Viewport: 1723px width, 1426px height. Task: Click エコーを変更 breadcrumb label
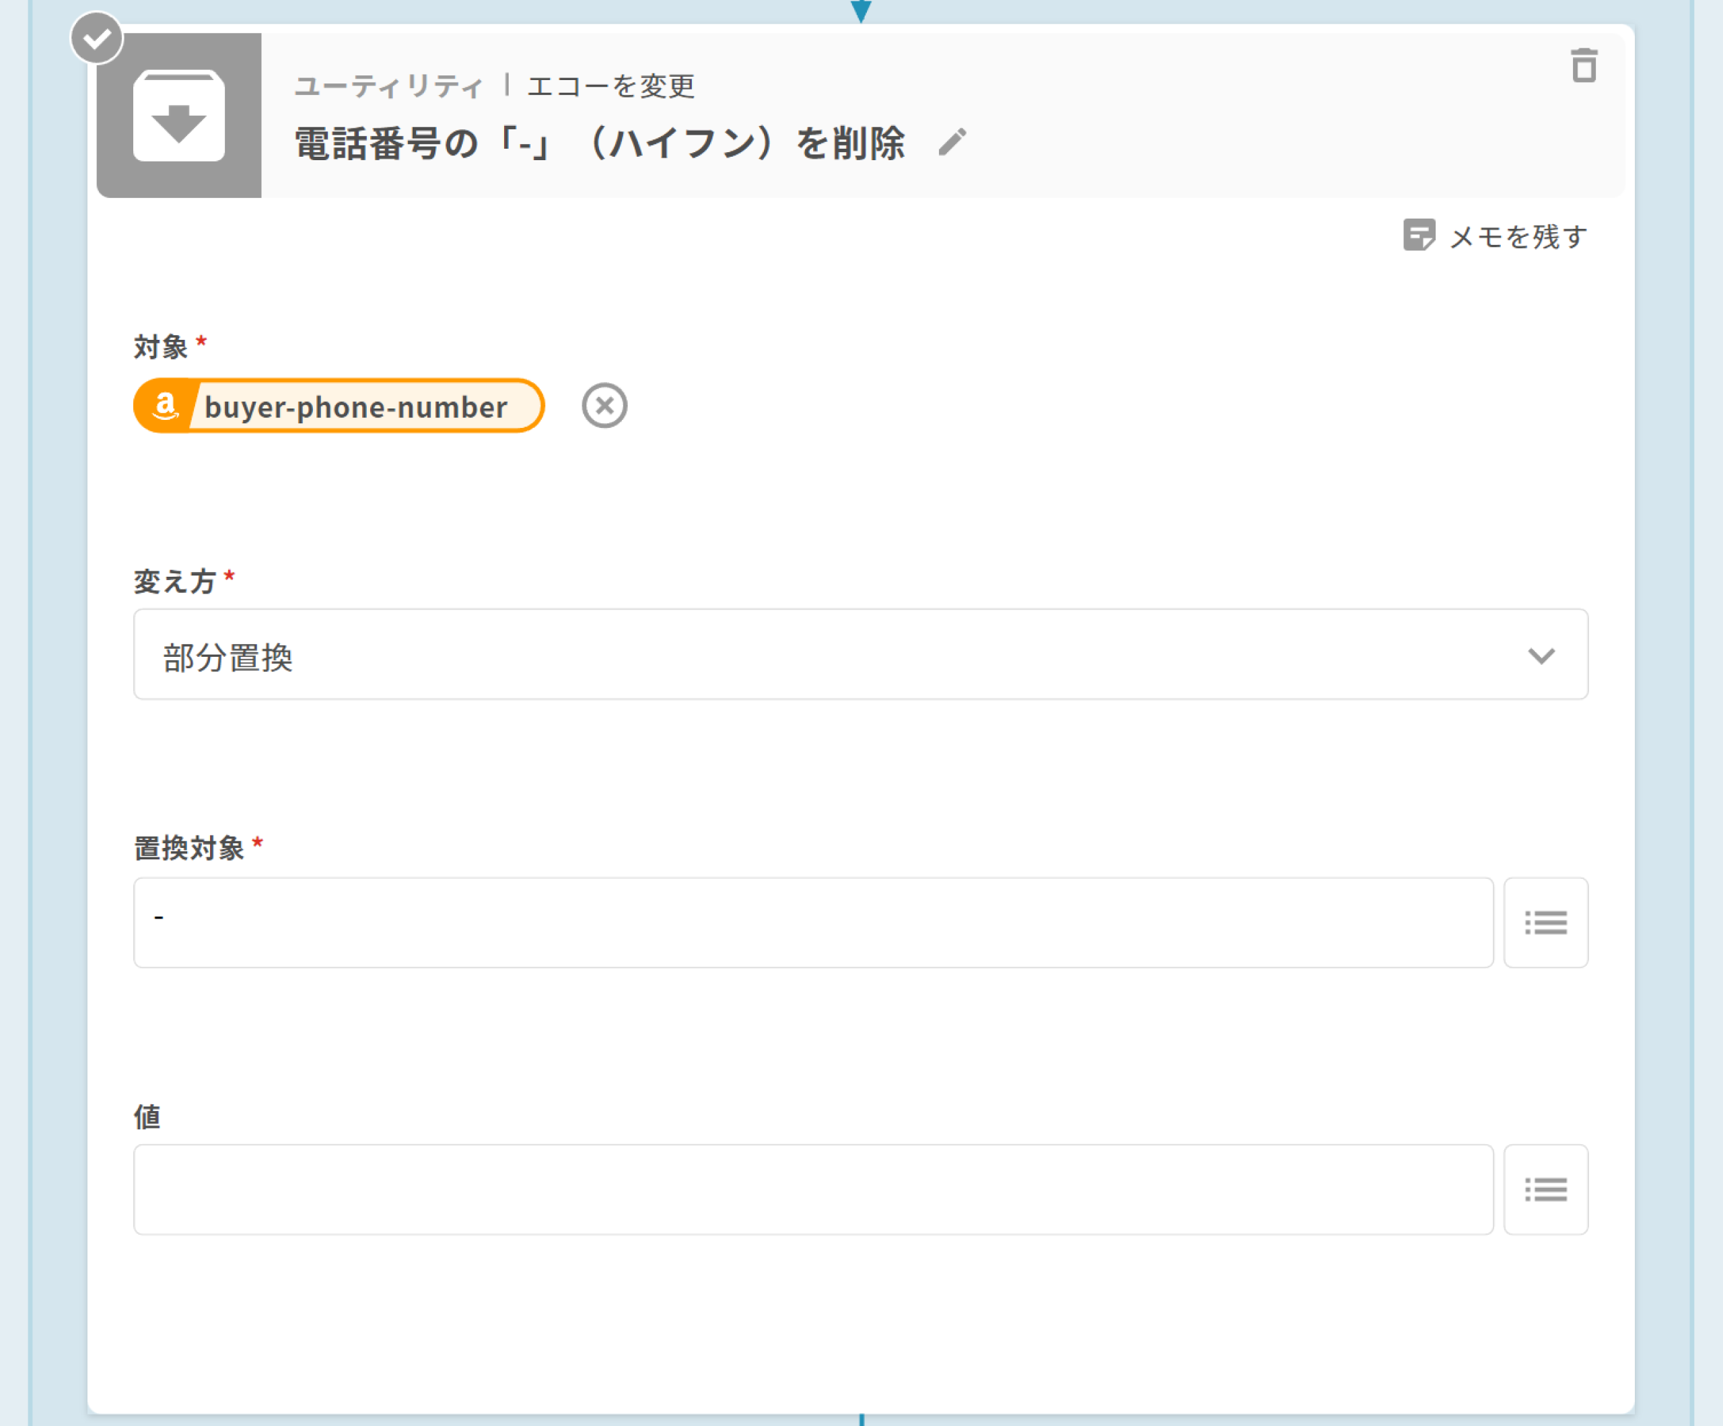(611, 86)
